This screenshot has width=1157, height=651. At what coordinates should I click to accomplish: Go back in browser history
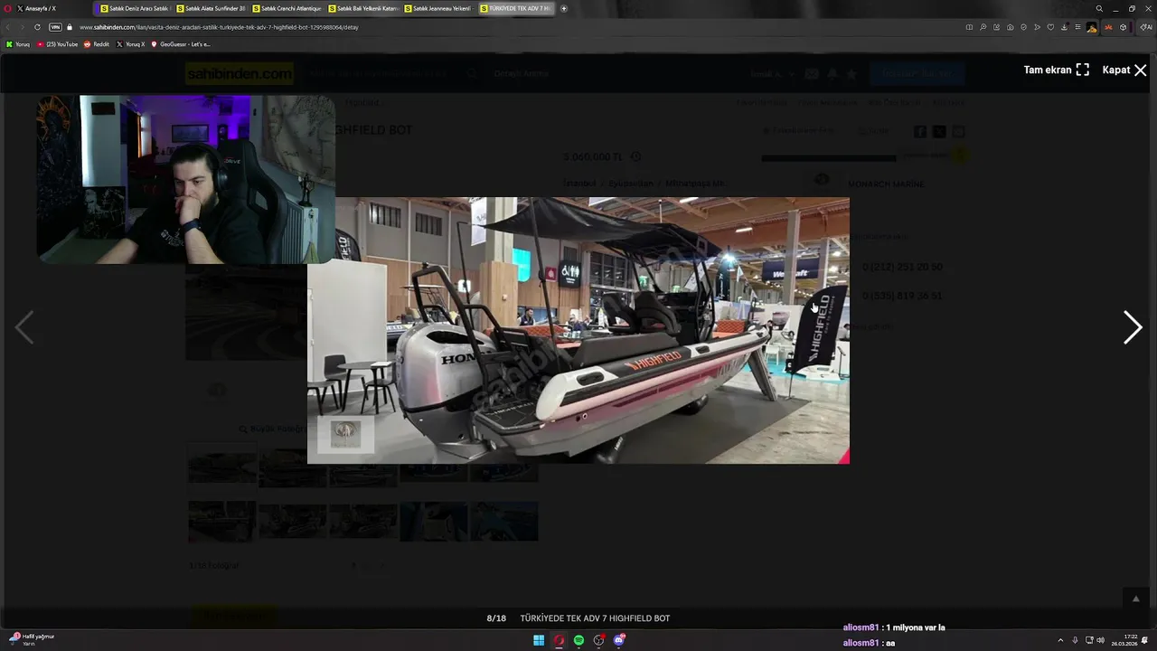[x=8, y=27]
